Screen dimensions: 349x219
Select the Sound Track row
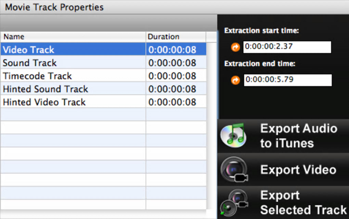74,63
